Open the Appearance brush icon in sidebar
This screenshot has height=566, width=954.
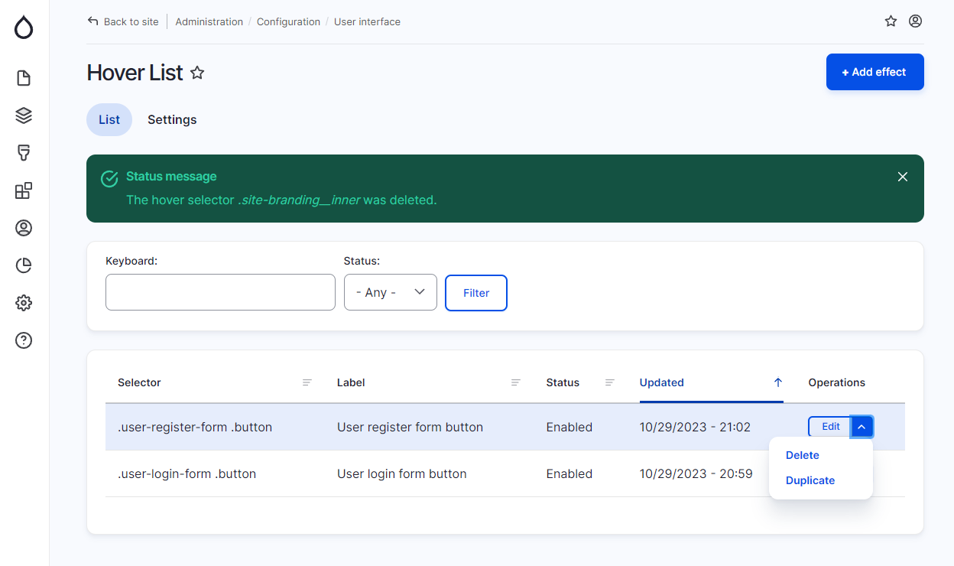tap(24, 153)
